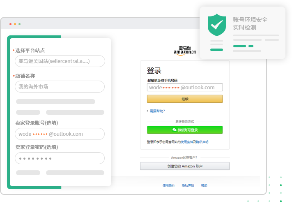
Task: Click the 选择平台站点 label
Action: coord(30,50)
